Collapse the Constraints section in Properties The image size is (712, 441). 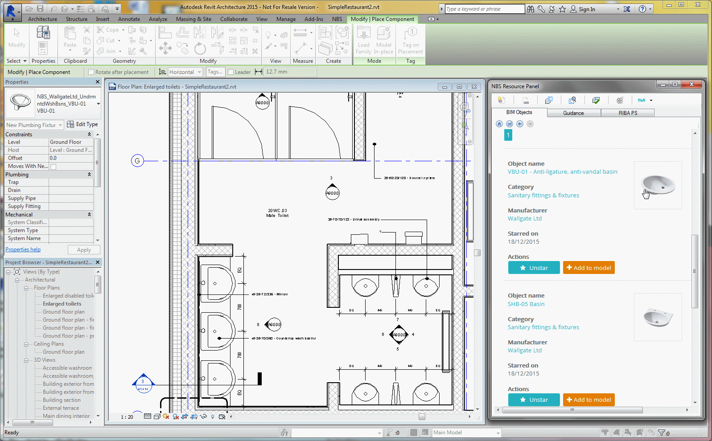89,135
